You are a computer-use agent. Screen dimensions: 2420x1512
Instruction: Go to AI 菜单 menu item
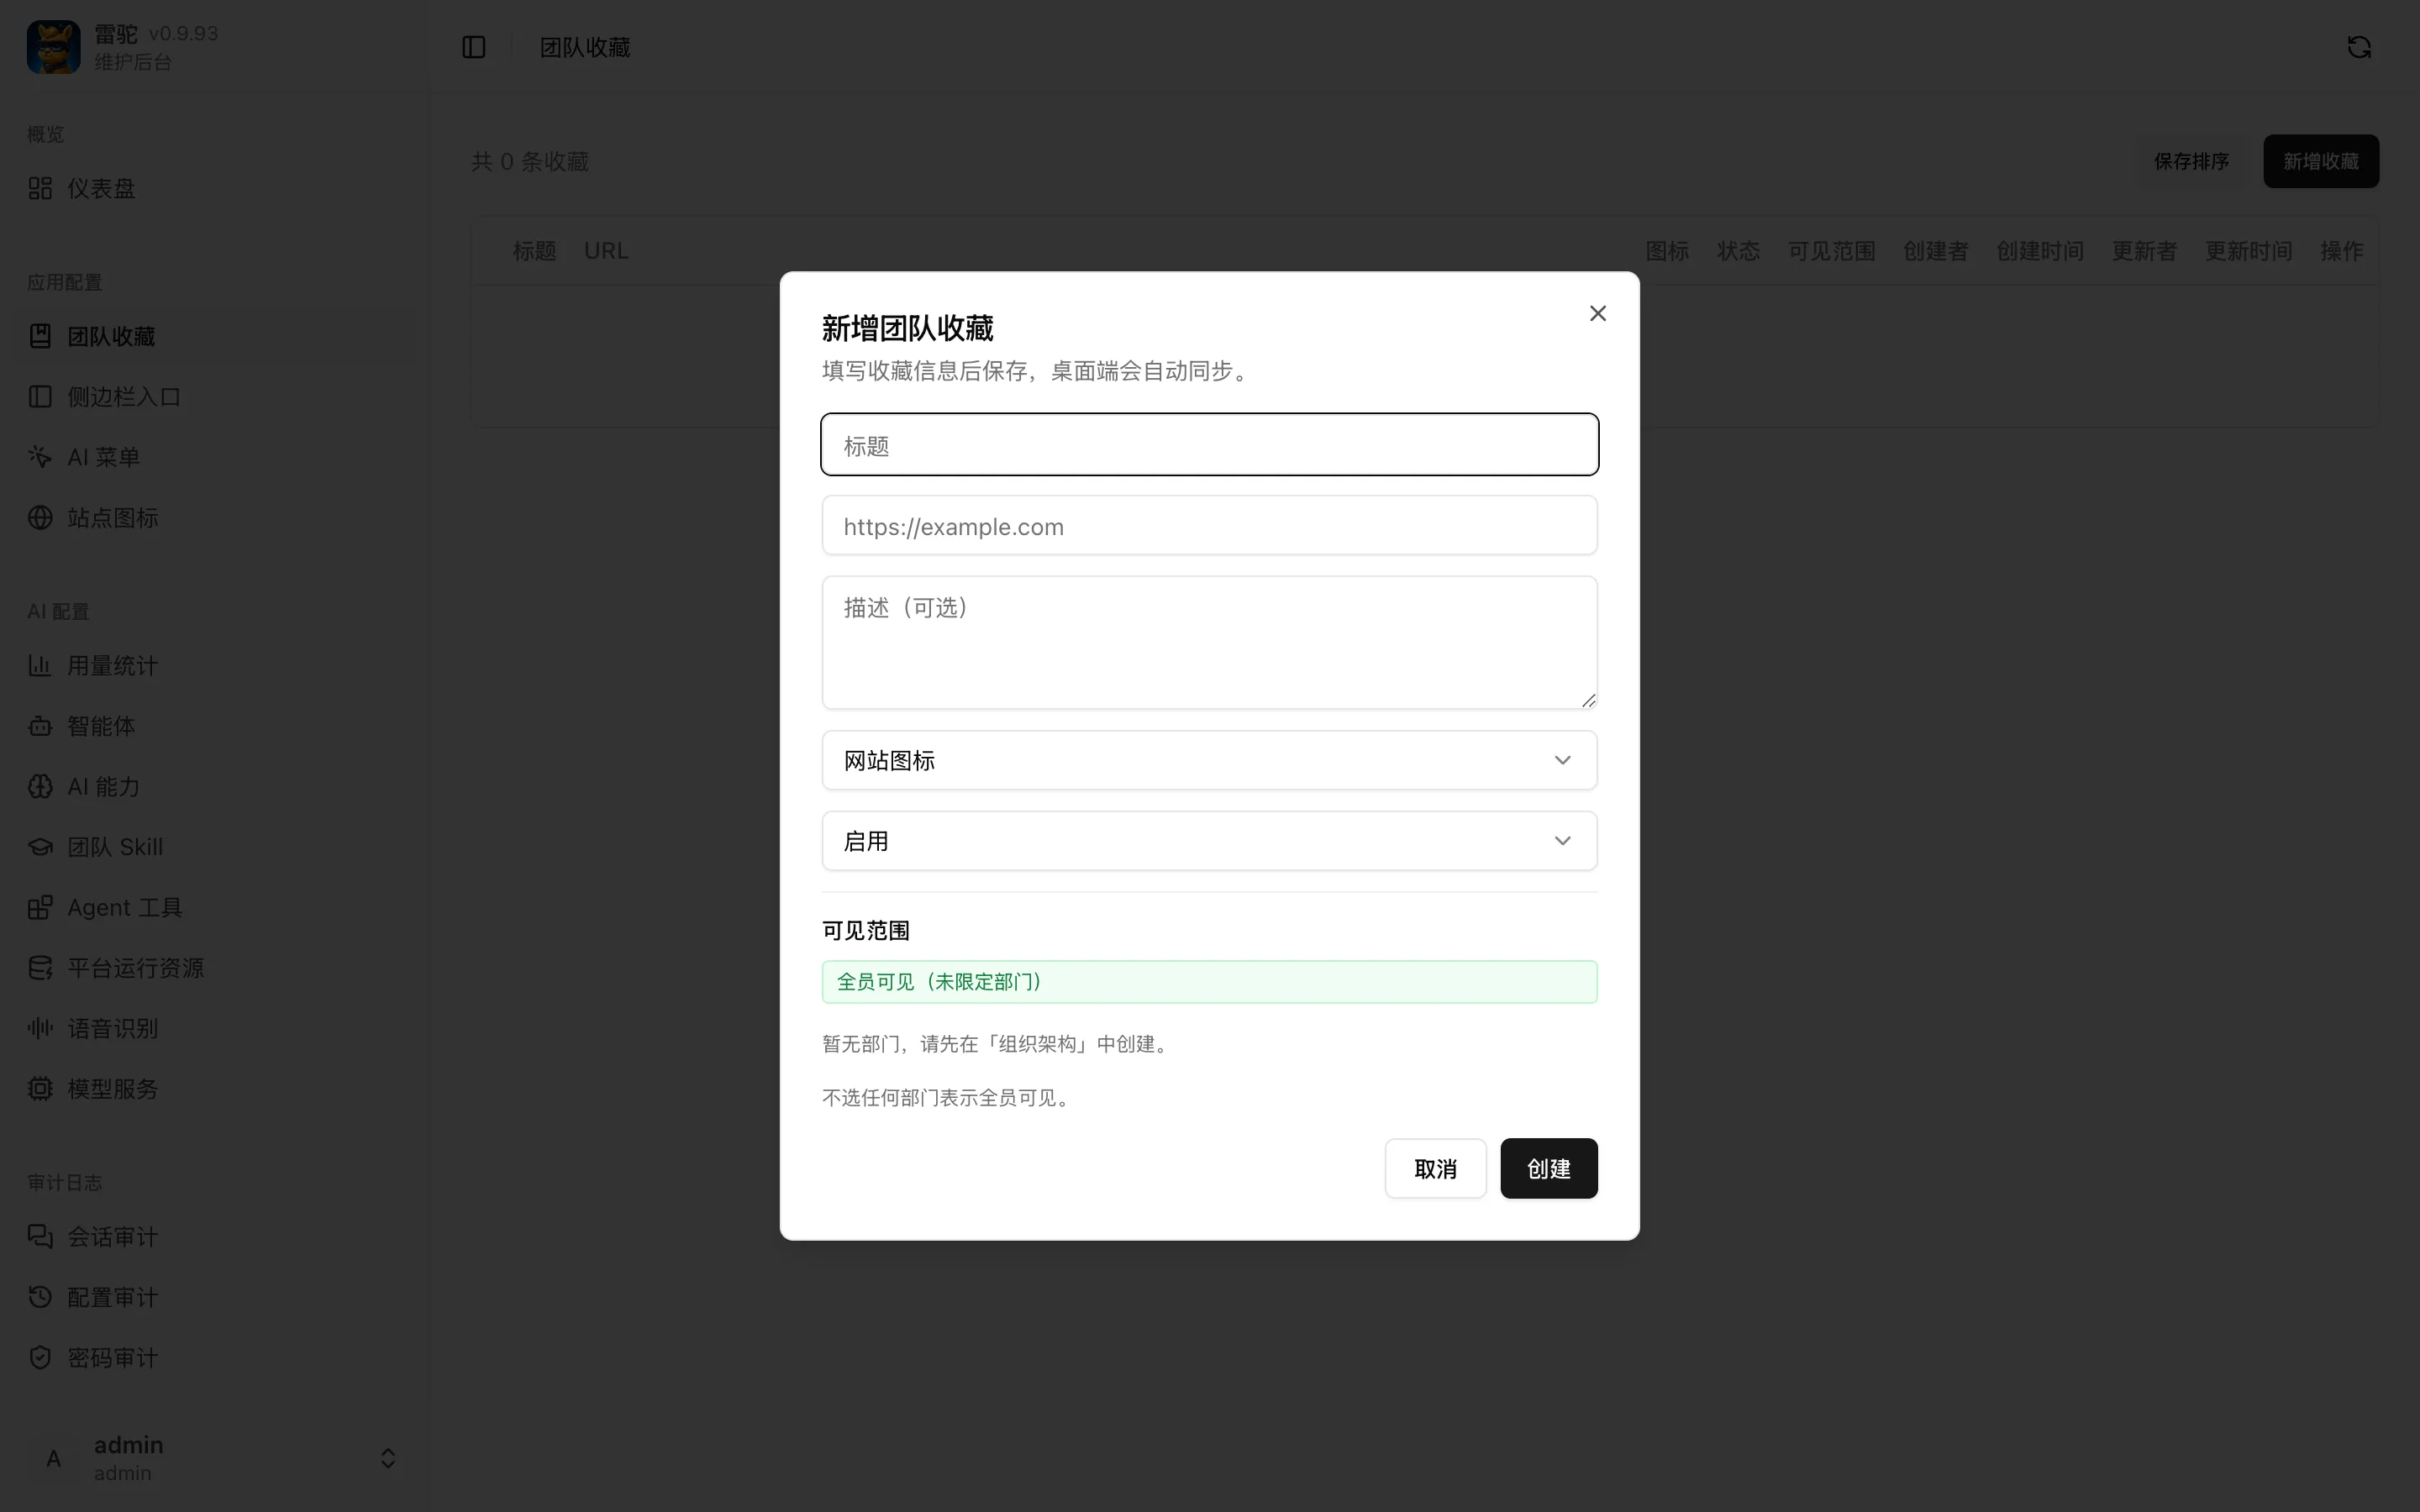point(215,457)
